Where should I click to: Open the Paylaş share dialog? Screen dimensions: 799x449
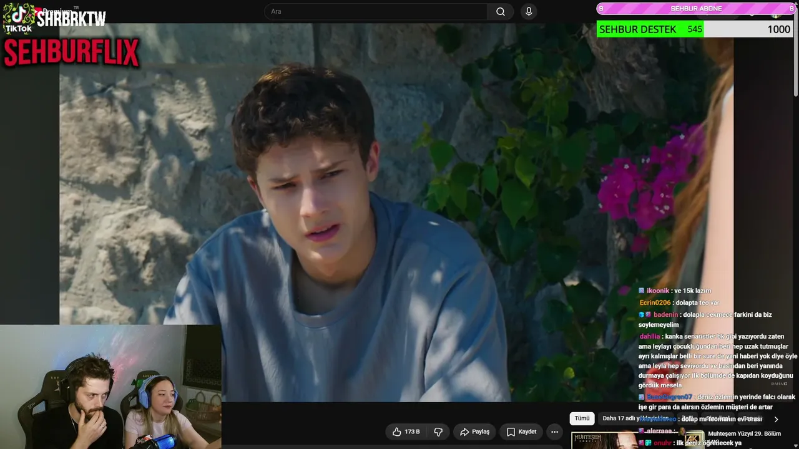(474, 432)
